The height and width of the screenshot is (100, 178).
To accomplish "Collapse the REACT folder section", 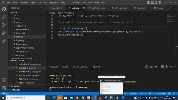I will 27,12.
